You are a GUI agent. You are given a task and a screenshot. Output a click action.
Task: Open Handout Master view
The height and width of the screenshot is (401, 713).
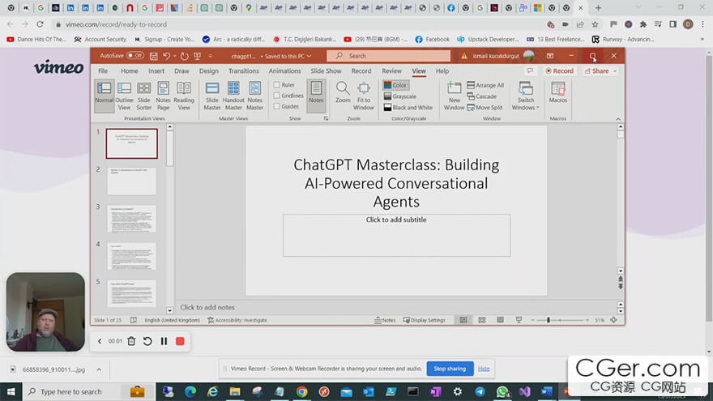[233, 96]
